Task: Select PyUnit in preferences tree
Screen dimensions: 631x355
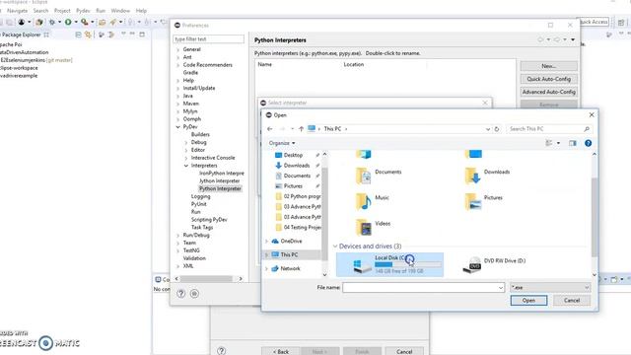Action: (199, 204)
